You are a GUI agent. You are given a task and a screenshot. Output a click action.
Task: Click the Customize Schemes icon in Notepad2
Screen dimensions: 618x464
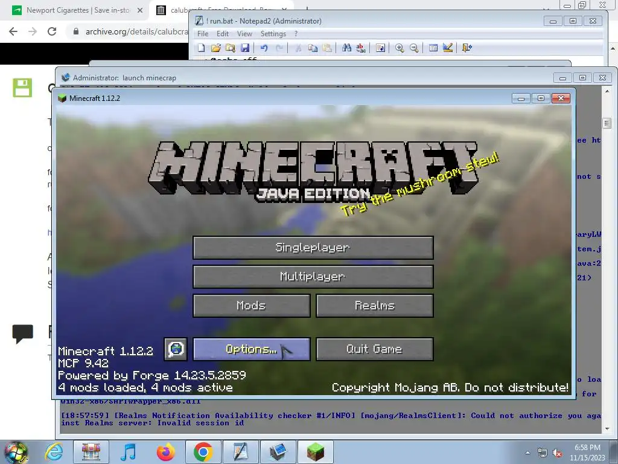(448, 48)
